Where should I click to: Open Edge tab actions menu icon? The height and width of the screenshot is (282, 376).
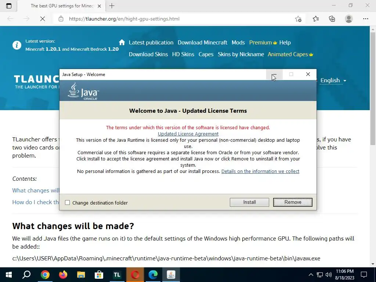pos(9,6)
